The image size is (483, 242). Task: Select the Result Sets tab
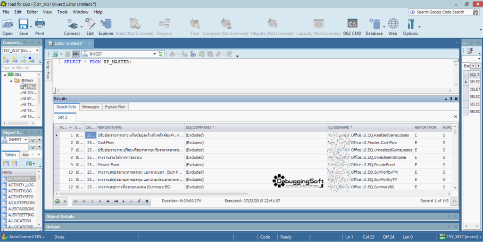[x=66, y=107]
